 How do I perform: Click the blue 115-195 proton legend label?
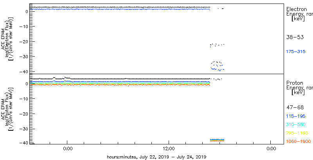296,116
